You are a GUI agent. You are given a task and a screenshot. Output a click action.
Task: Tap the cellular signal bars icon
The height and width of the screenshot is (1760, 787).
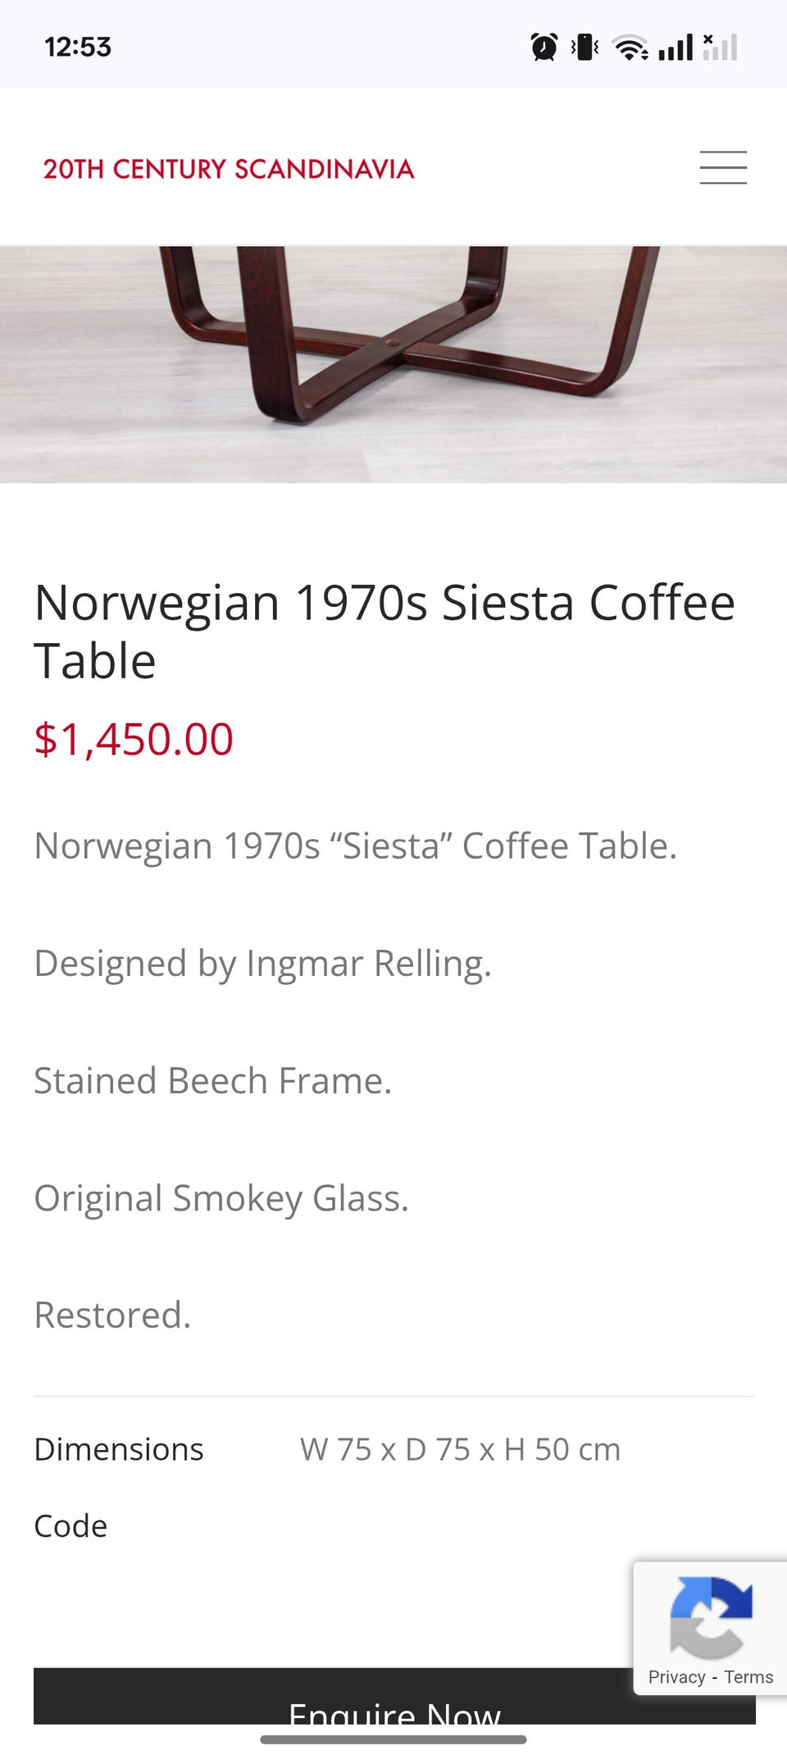point(676,48)
